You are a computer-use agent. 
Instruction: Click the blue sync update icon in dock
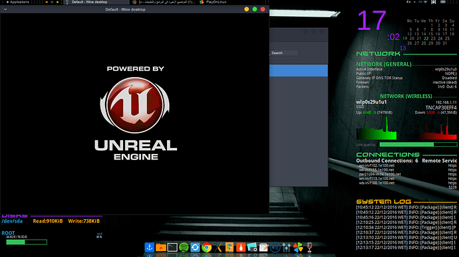tap(195, 247)
